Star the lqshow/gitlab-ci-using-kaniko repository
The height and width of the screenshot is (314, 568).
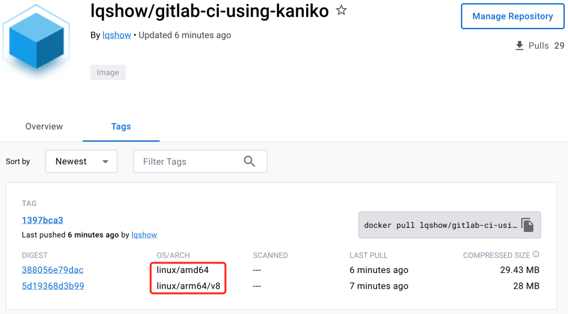coord(341,10)
